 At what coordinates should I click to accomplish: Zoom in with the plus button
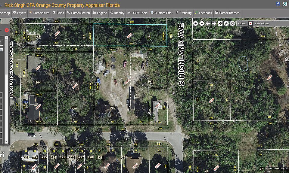click(196, 23)
